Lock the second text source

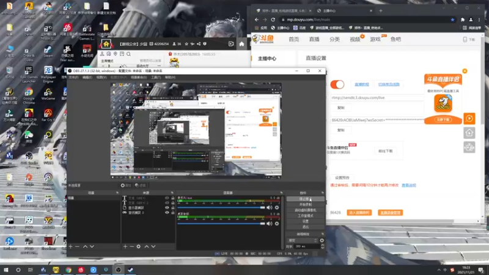[173, 203]
